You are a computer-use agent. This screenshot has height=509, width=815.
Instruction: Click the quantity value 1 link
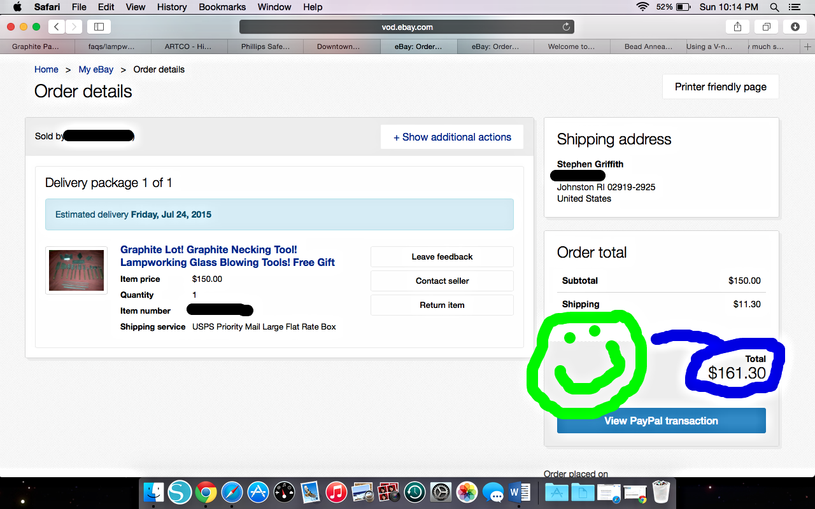[194, 295]
